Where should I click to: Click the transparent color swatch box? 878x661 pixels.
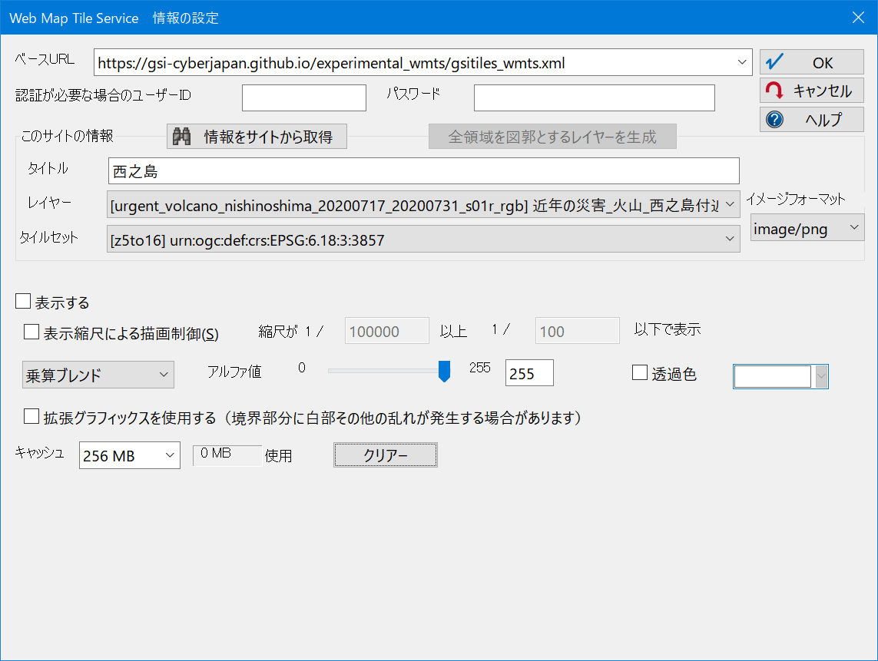point(773,376)
